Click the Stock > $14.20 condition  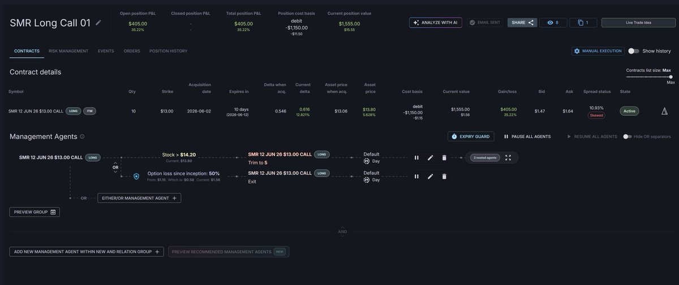click(x=179, y=154)
